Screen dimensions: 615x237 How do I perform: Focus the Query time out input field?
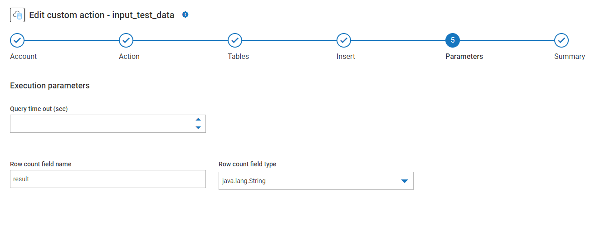coord(100,124)
